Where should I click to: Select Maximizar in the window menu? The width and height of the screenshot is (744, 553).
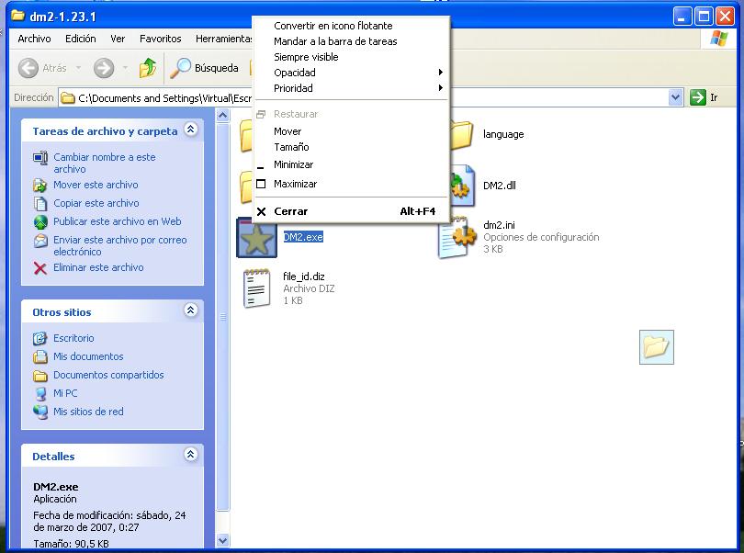352,184
